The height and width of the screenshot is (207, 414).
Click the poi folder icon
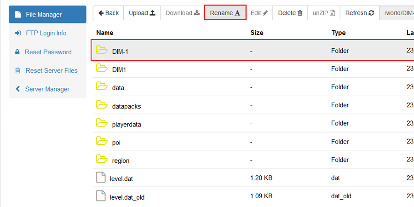102,141
